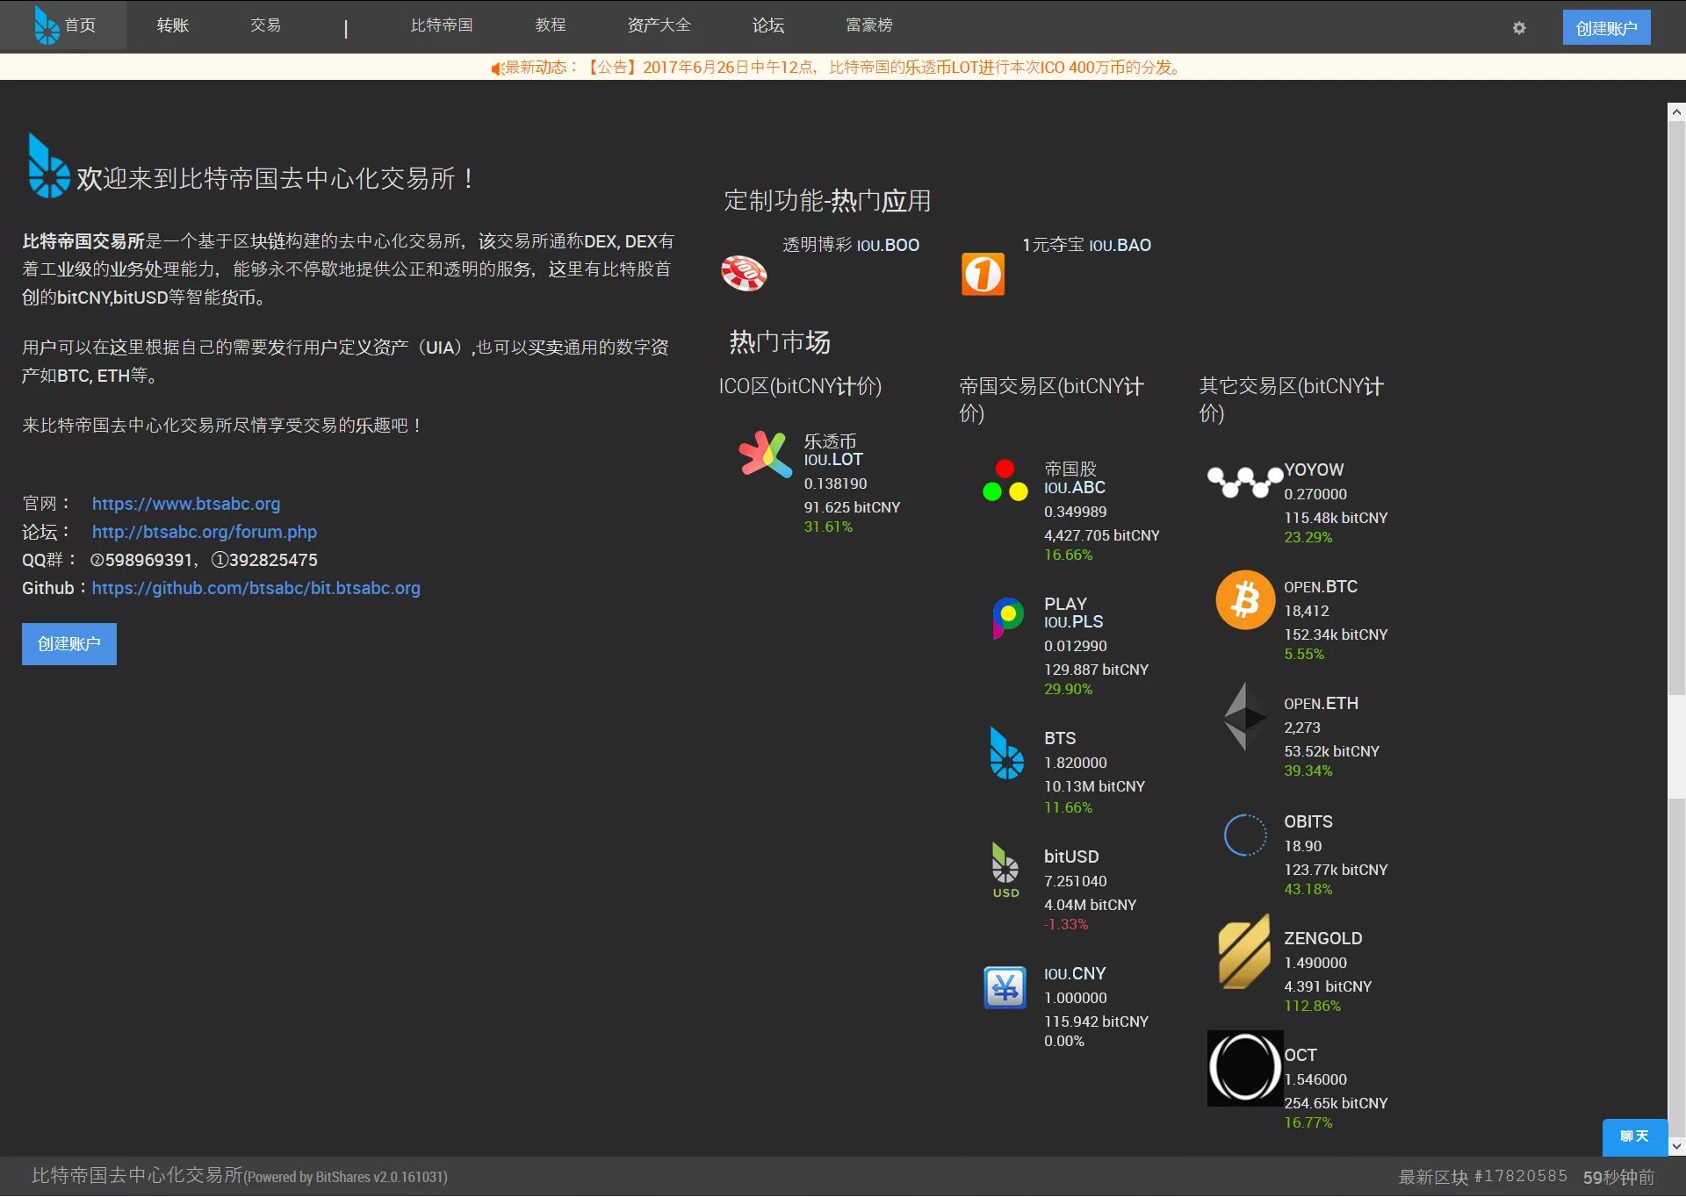Open the OPEN.ETH market name

click(1321, 704)
